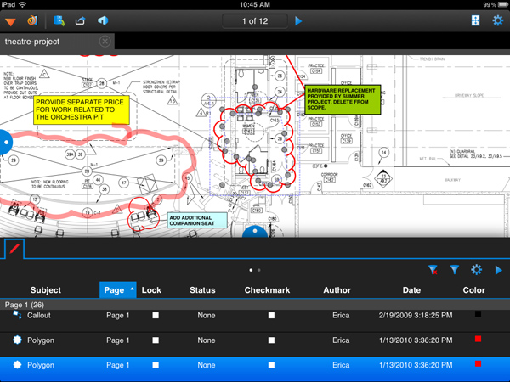This screenshot has height=382, width=510.
Task: Sort by the Page column header
Action: click(117, 290)
